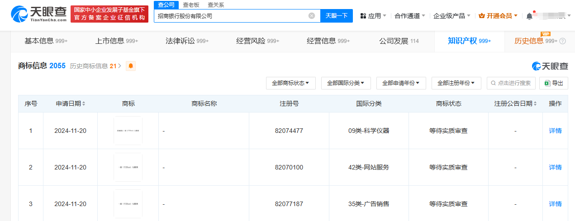
Task: Click the 开通会员 crown icon
Action: tap(481, 16)
